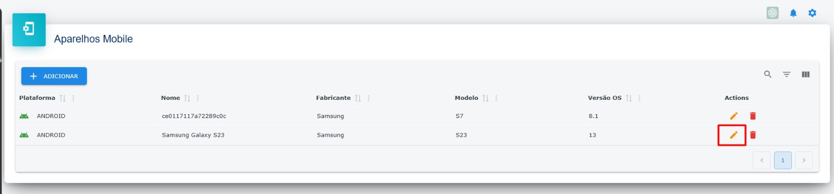Open Modelo column options menu
Screen dimensions: 834x194
click(x=496, y=98)
